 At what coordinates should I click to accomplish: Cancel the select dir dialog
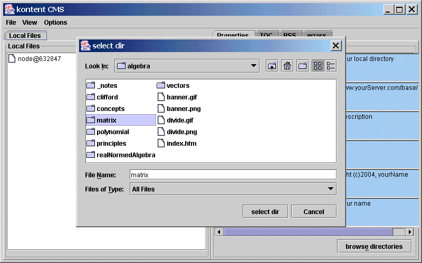[x=314, y=212]
